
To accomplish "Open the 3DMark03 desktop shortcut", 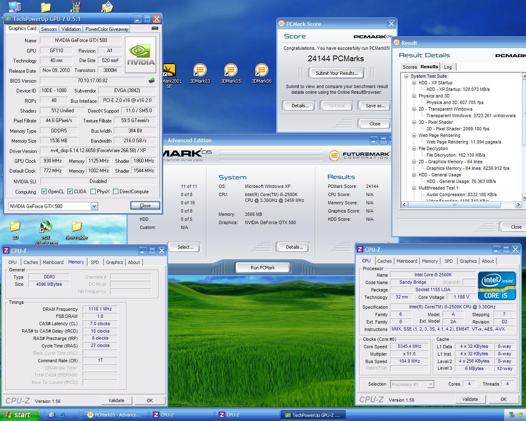I will (x=200, y=74).
